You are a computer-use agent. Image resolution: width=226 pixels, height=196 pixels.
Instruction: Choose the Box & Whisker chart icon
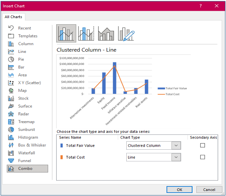coord(11,145)
